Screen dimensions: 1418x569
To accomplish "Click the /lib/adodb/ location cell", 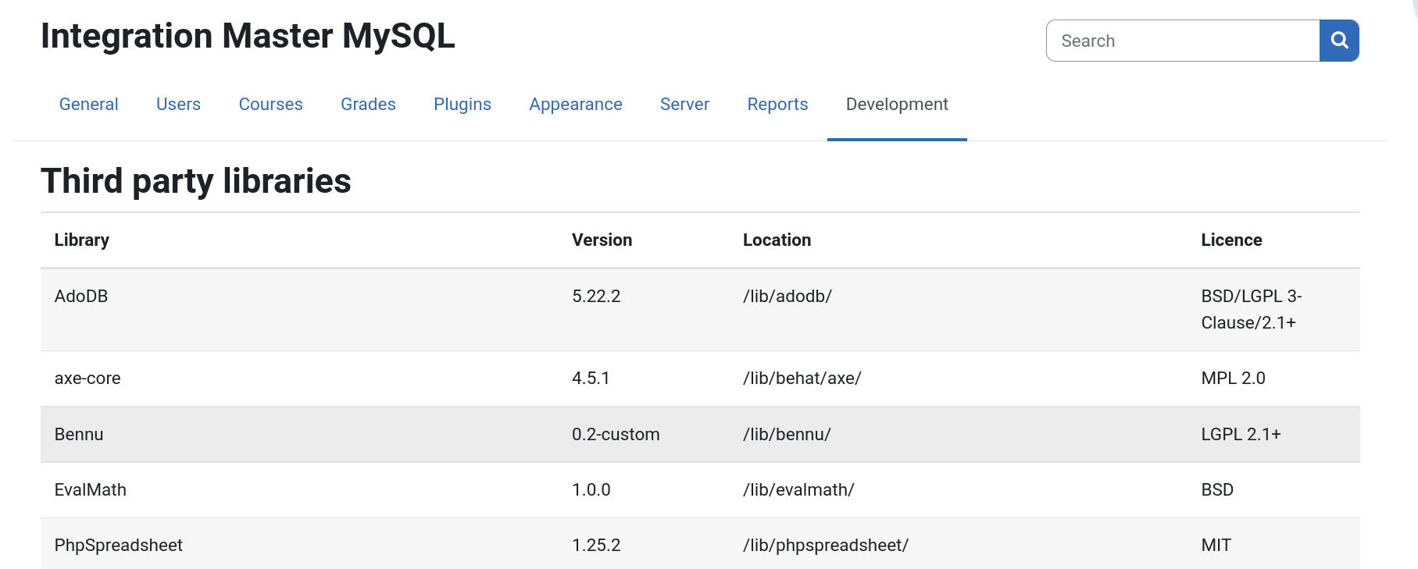I will point(788,296).
